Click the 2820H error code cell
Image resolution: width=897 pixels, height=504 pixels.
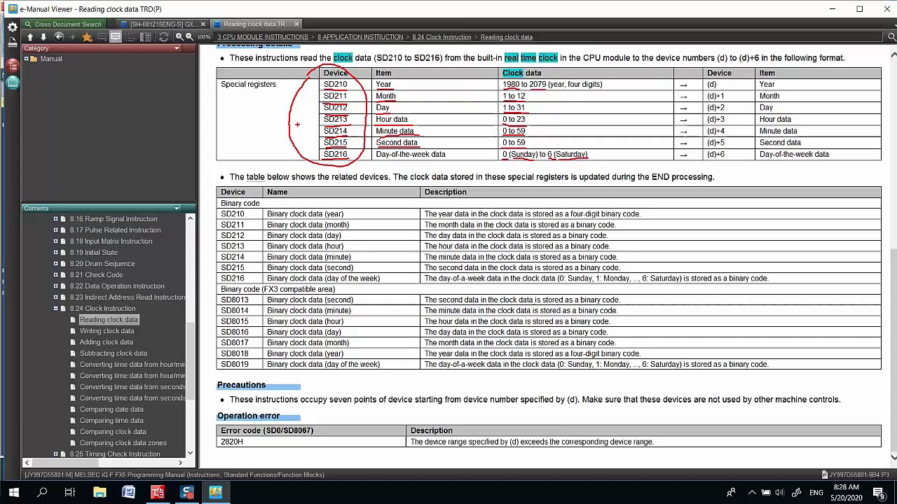[x=311, y=442]
